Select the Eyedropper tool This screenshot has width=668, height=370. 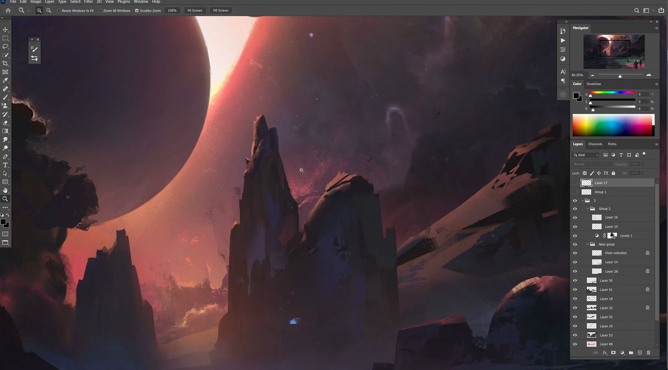click(x=5, y=80)
